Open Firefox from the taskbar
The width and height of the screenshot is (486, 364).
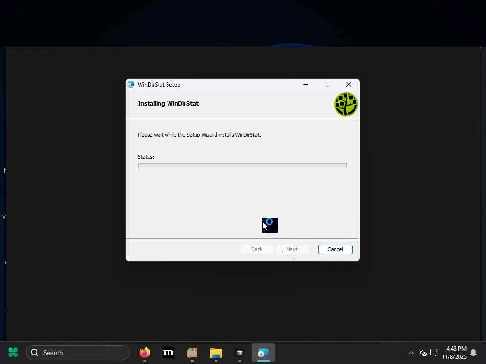click(x=144, y=353)
